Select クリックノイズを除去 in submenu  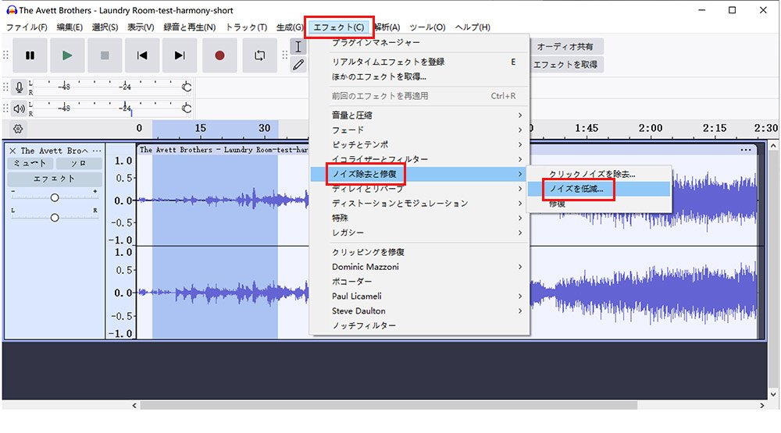(x=599, y=174)
